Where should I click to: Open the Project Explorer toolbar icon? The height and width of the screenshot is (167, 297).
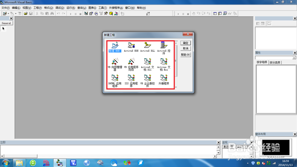tap(86, 13)
